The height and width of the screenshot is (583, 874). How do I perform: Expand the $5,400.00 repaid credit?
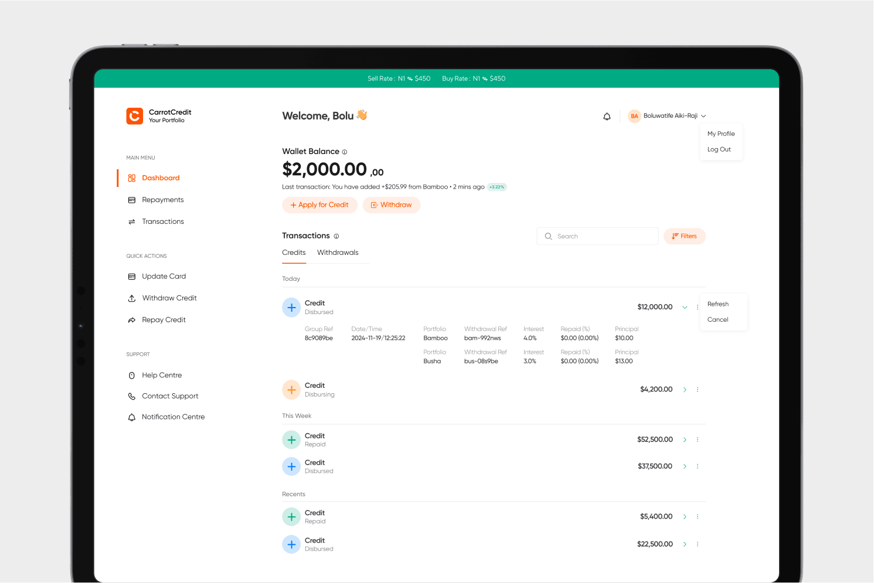685,517
